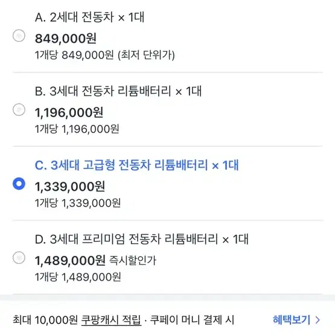Click the chevron arrow next to 혜택보기
This screenshot has width=335, height=335.
(x=318, y=320)
